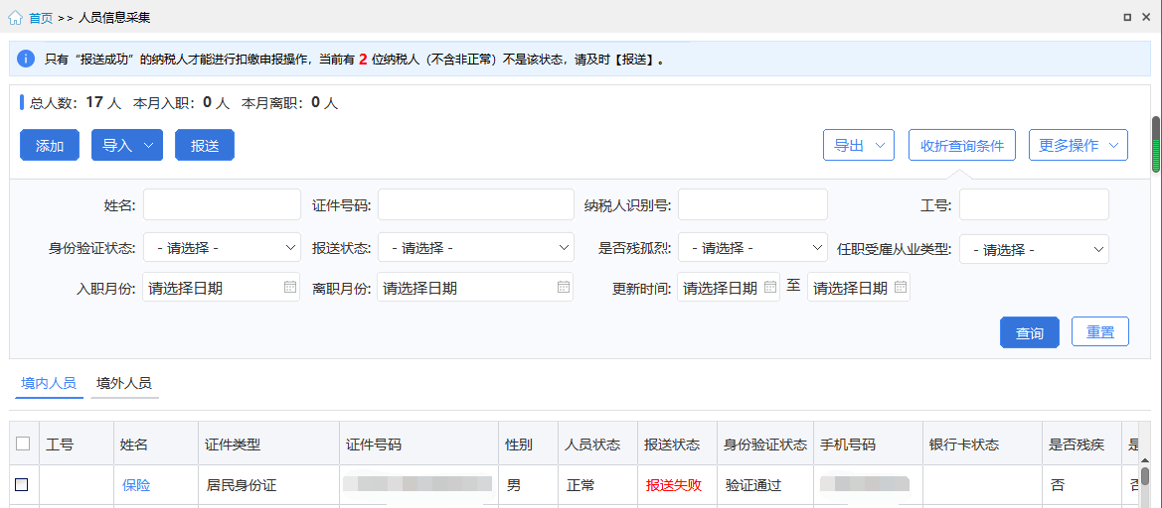Open calendar icon in 入职月份 field

pos(290,287)
